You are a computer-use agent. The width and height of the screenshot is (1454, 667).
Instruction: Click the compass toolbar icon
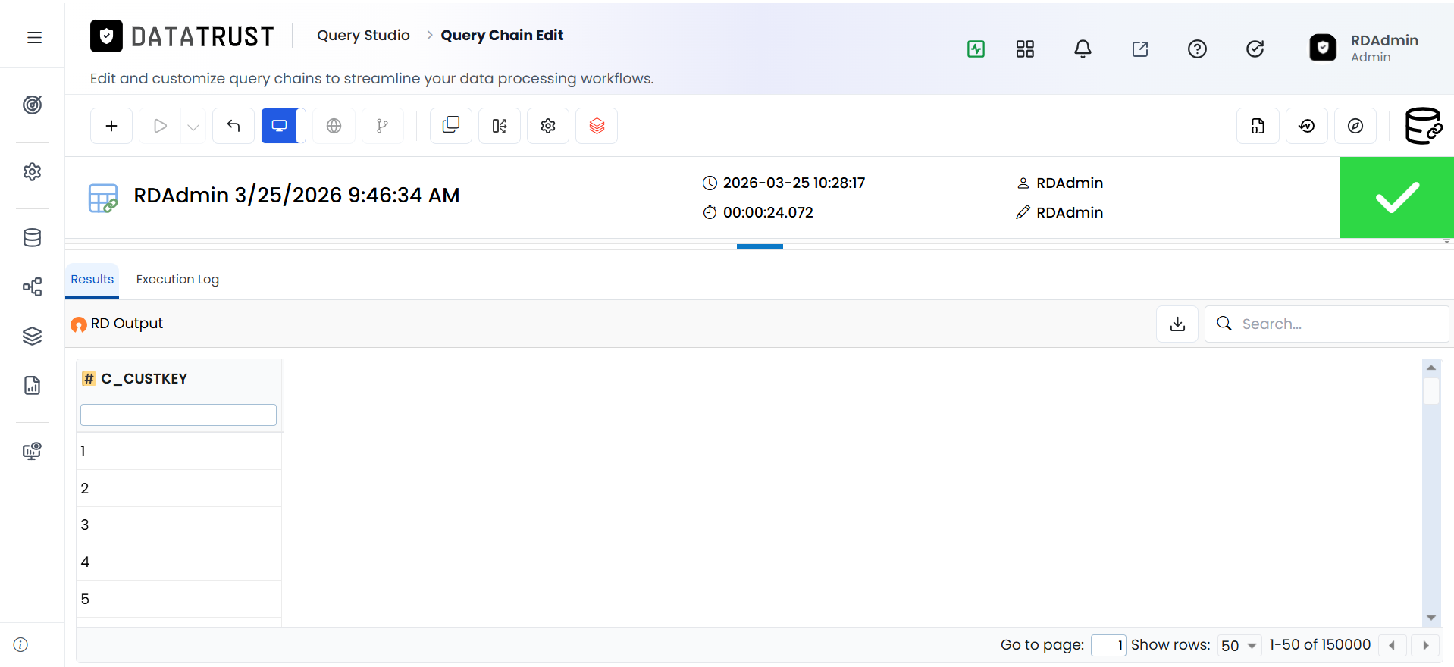1355,126
